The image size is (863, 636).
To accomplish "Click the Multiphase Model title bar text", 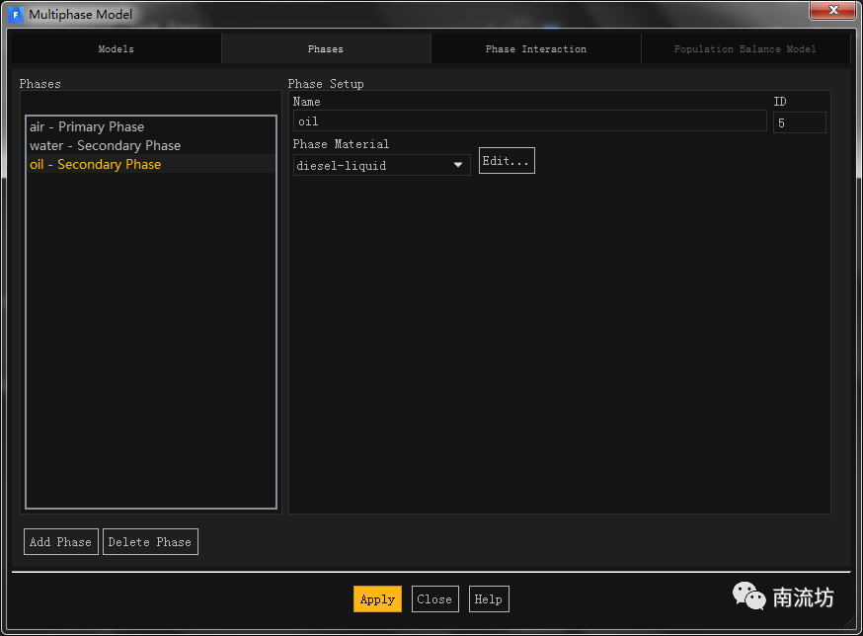I will (81, 15).
